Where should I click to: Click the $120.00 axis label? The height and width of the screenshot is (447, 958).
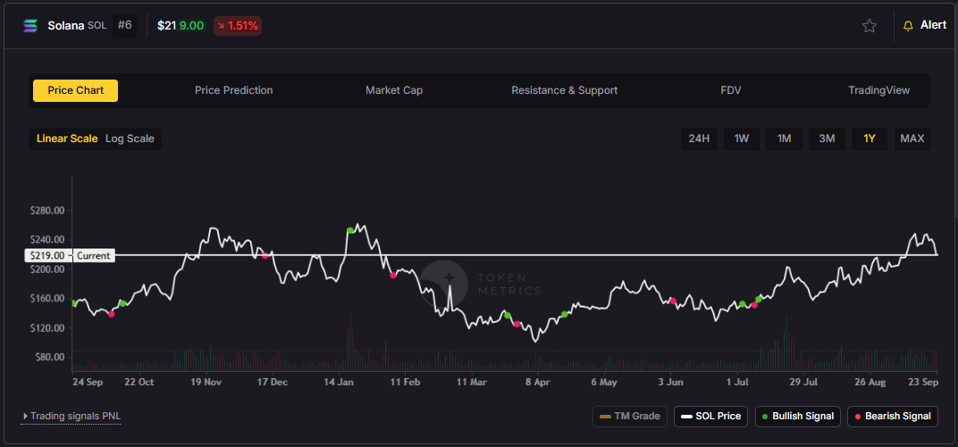click(x=47, y=328)
